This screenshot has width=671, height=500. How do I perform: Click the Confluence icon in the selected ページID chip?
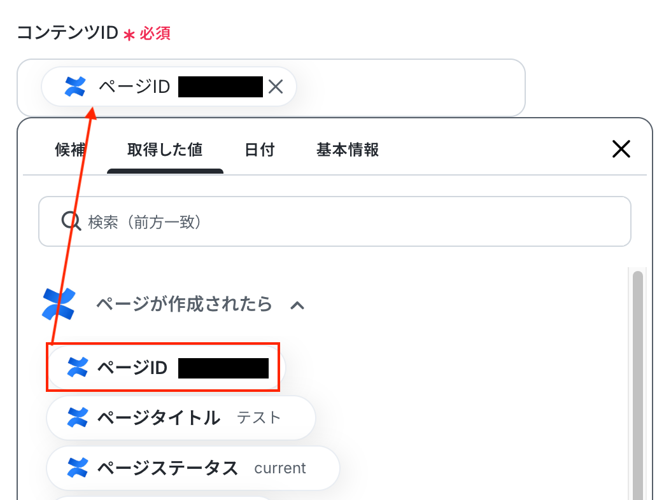click(x=75, y=87)
